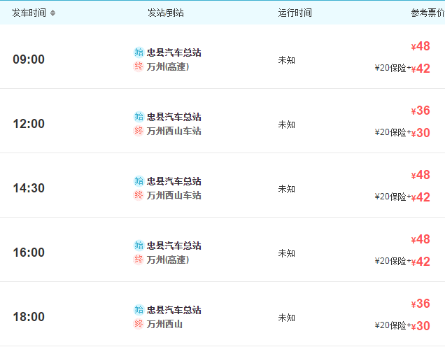Click start-station icon for 14:30 bus
The image size is (445, 347).
pos(139,181)
